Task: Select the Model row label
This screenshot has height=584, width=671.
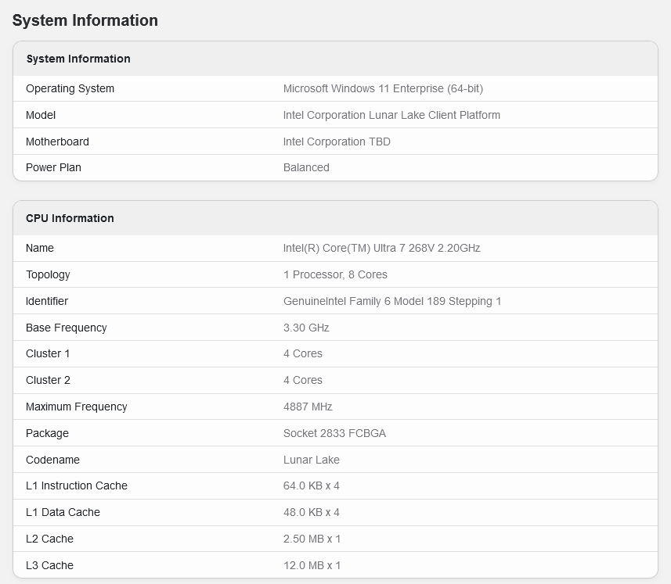Action: pyautogui.click(x=41, y=115)
